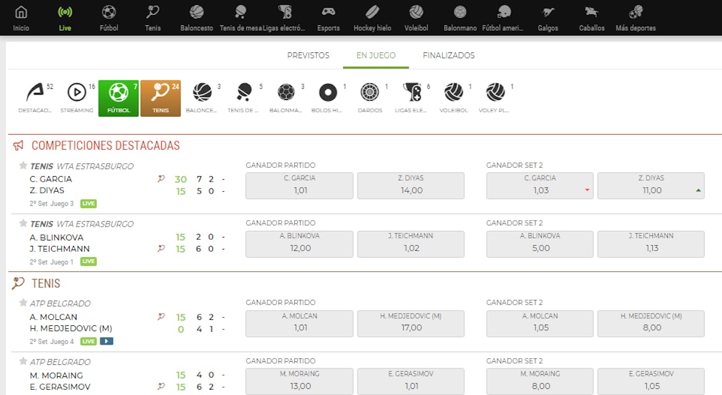Collapse the Tenis section header
Viewport: 722px width, 395px height.
[46, 283]
